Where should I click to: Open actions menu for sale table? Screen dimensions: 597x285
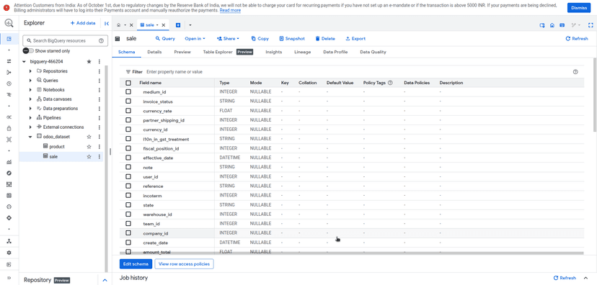[x=99, y=157]
